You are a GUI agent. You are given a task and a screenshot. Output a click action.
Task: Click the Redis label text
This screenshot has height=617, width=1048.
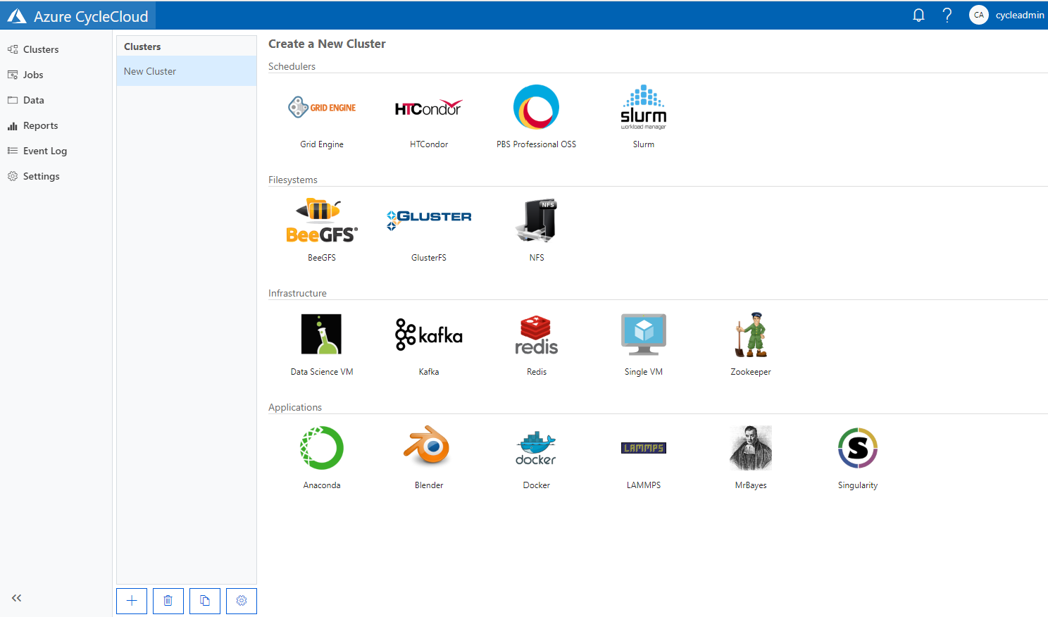click(537, 372)
